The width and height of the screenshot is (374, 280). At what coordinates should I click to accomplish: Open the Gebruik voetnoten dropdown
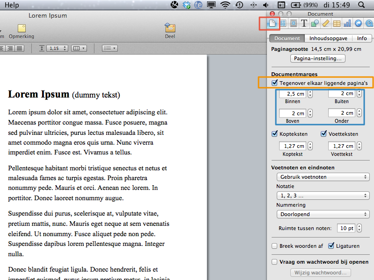323,177
